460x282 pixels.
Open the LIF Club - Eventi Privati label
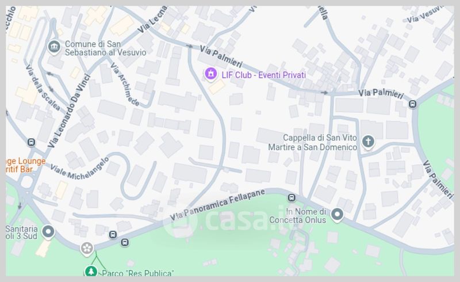[264, 75]
